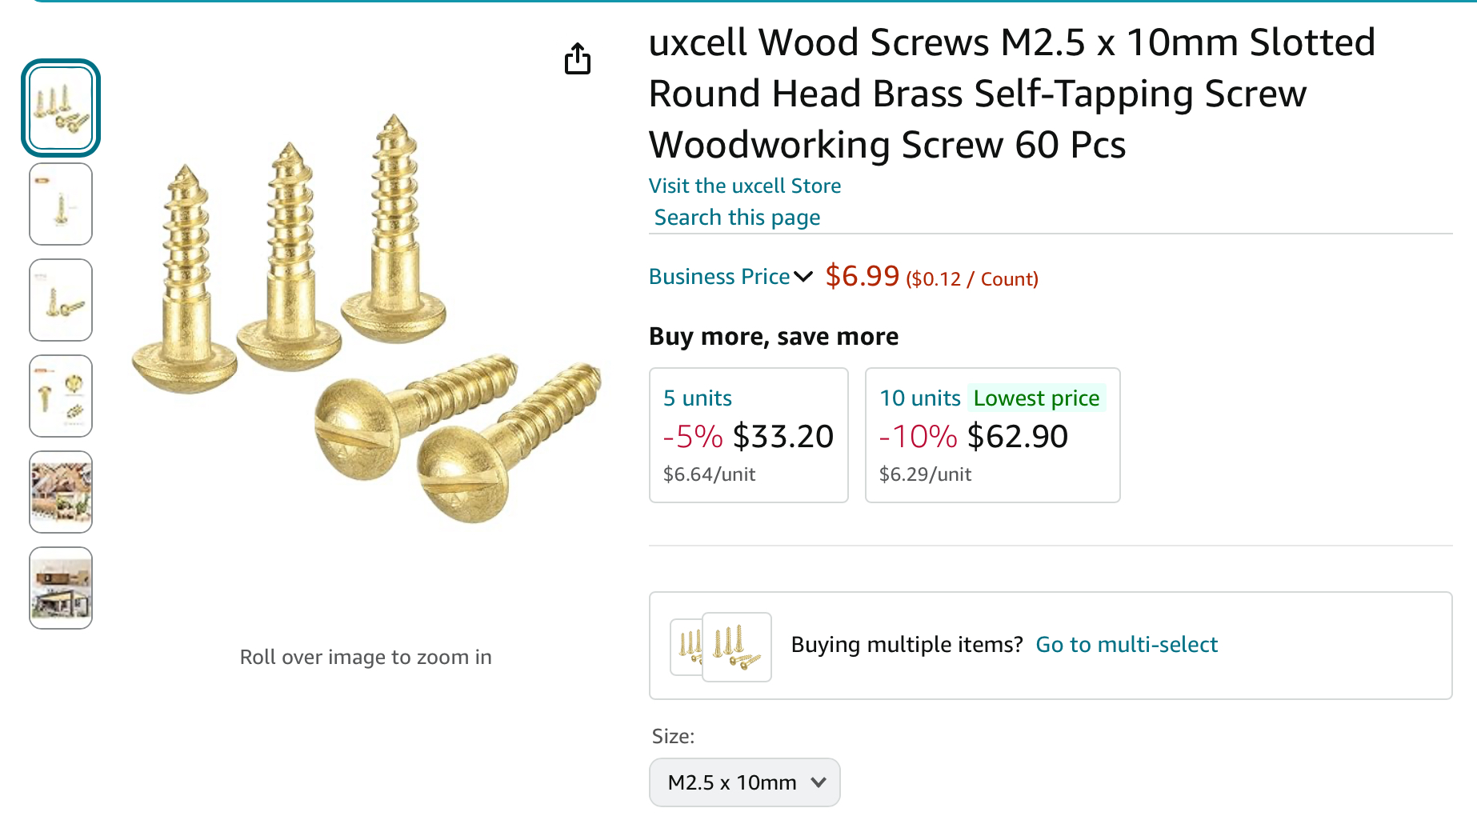Click the large brass screws product image

[366, 320]
